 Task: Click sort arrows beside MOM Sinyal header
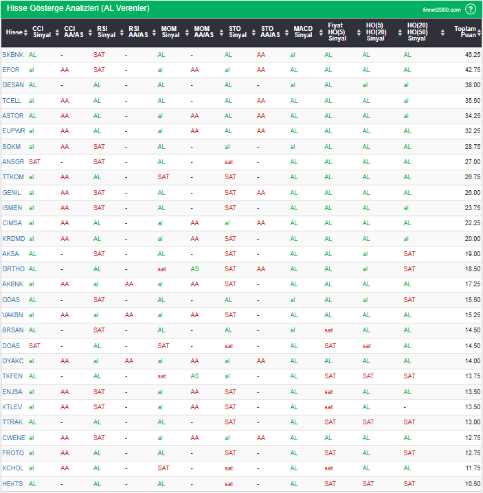pos(188,32)
